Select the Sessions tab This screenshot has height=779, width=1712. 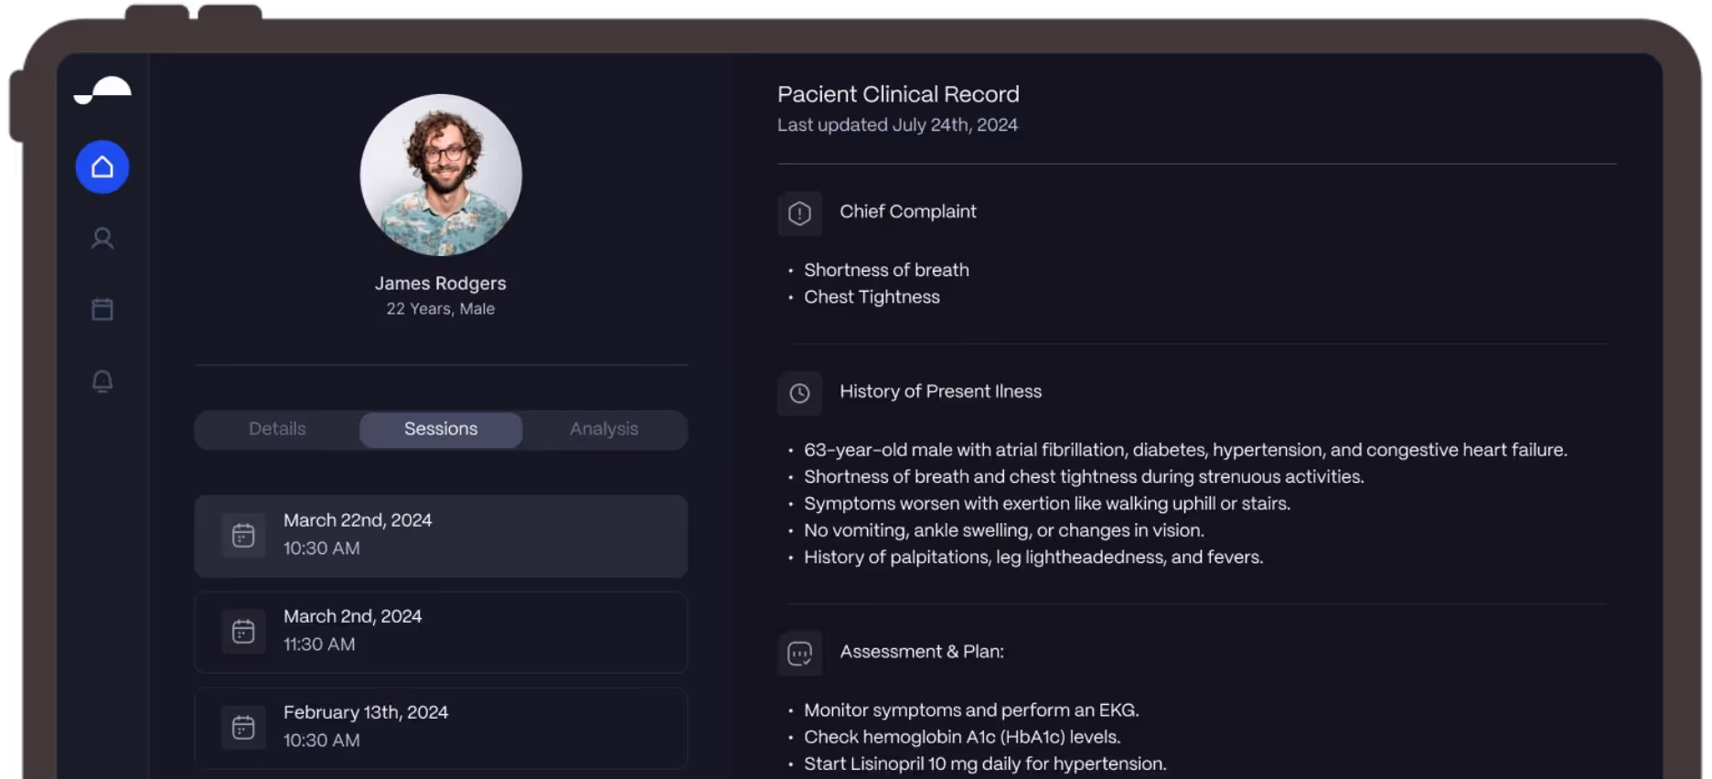[440, 429]
